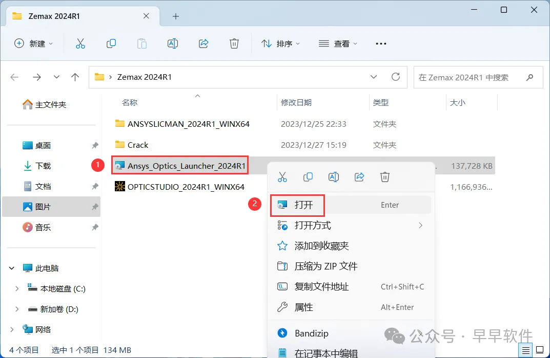
Task: Click the Rename icon in the toolbar
Action: 173,43
